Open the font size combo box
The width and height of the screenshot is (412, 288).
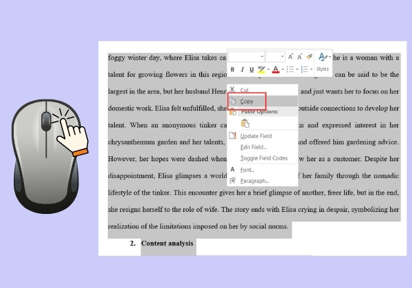275,56
